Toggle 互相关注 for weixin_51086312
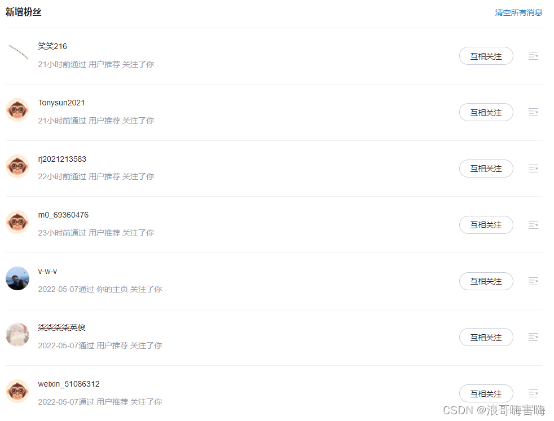 point(486,393)
